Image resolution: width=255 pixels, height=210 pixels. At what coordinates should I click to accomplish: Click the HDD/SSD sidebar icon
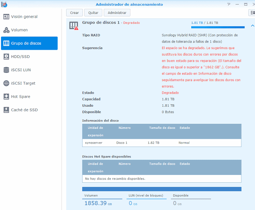(6, 57)
